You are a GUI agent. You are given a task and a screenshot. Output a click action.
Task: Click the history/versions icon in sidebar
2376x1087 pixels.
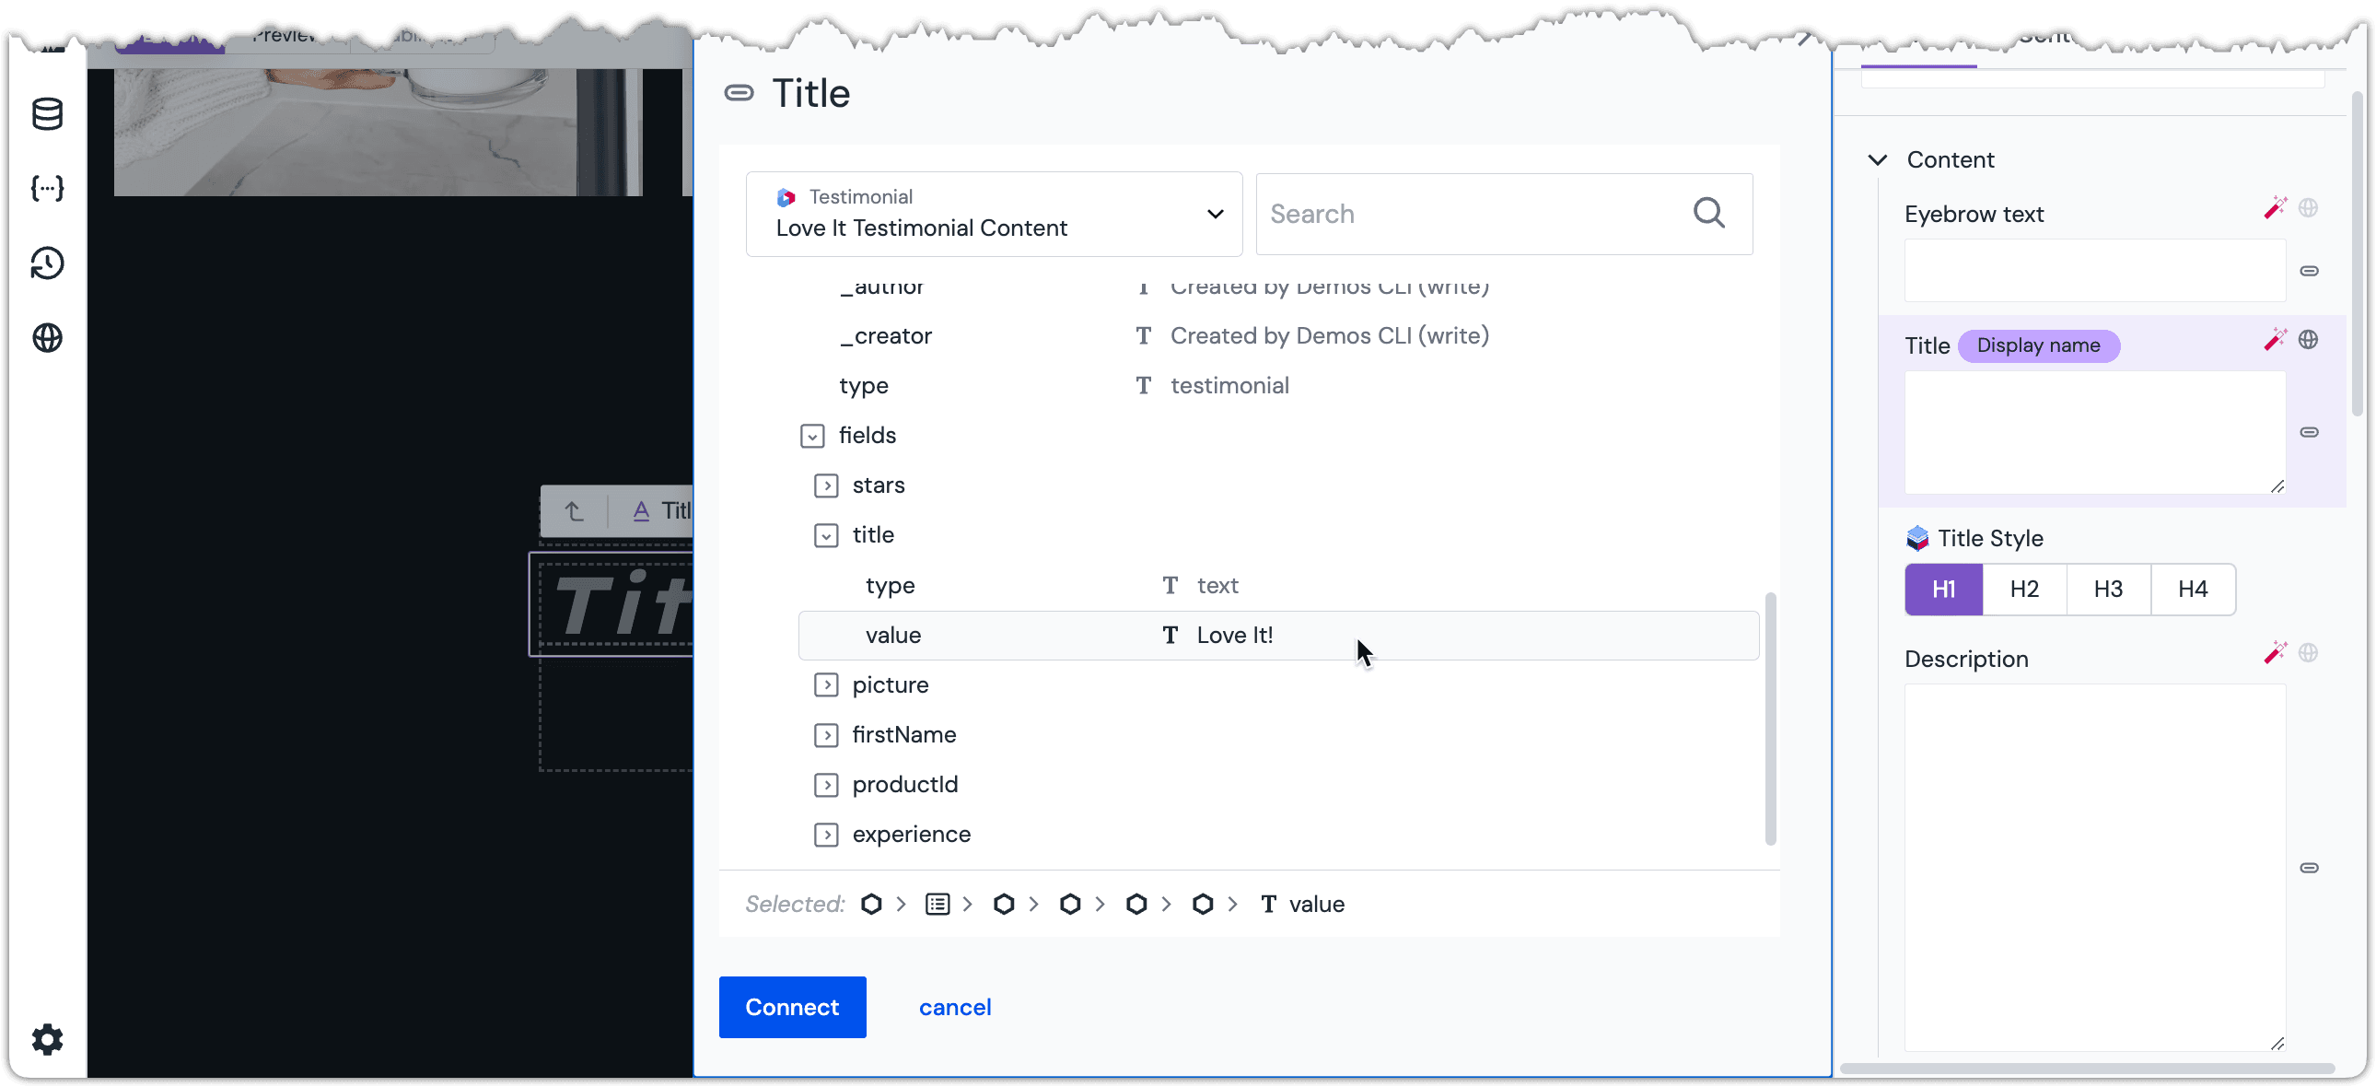tap(44, 263)
